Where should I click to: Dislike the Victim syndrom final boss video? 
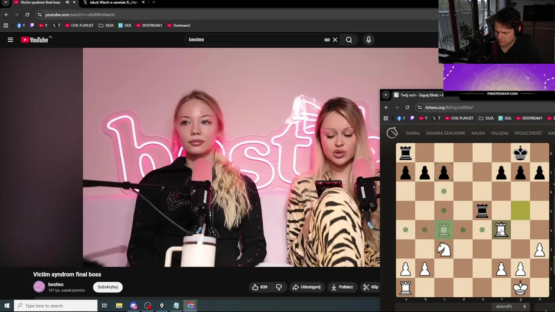279,287
